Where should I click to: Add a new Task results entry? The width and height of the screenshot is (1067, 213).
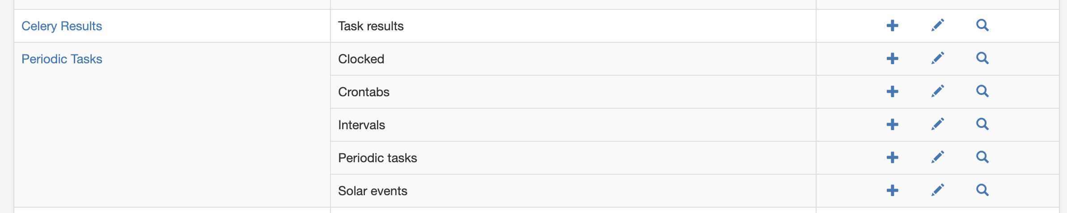[x=892, y=25]
